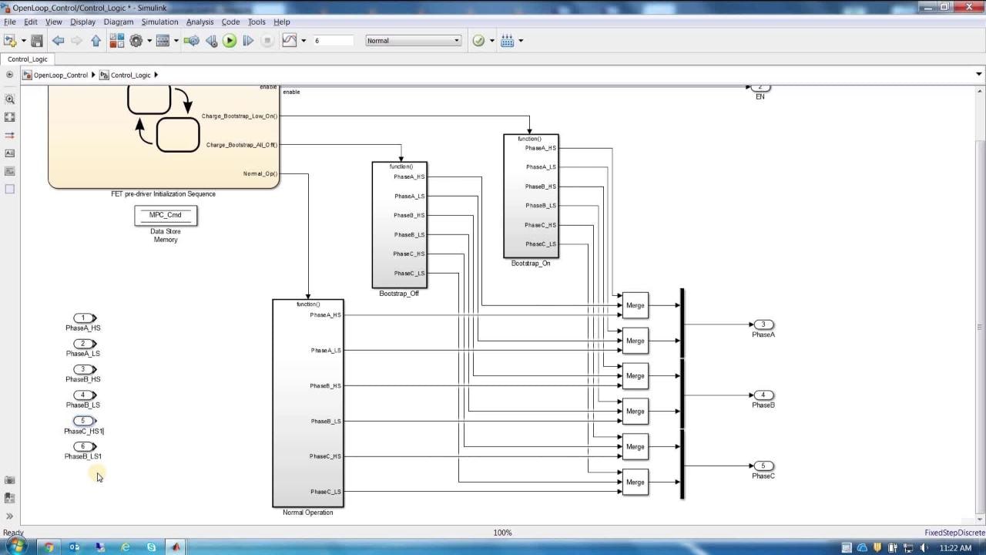Click the Step Forward simulation icon

coord(248,41)
